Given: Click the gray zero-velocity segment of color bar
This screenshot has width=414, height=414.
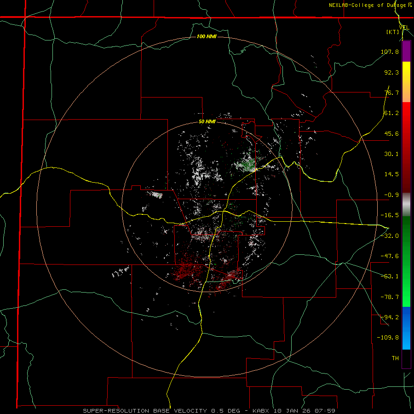Looking at the screenshot, I should click(x=406, y=205).
